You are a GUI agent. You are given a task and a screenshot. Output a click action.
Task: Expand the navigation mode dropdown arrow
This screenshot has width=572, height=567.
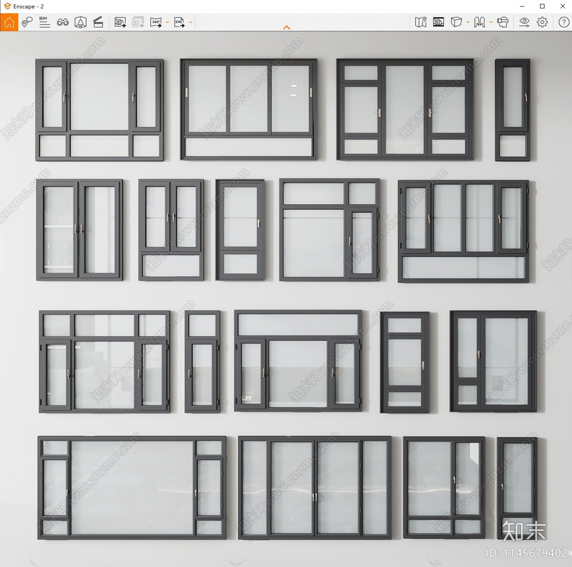click(491, 22)
